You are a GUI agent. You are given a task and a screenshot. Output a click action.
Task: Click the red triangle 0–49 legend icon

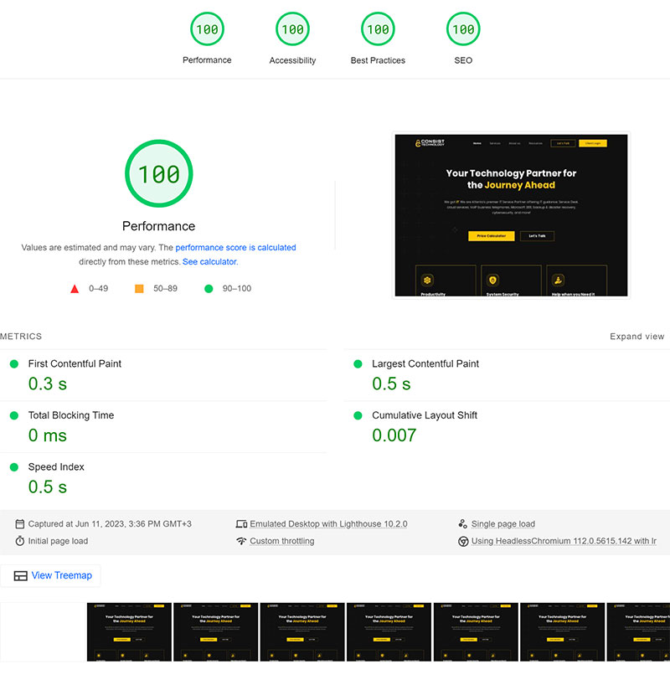click(x=75, y=289)
